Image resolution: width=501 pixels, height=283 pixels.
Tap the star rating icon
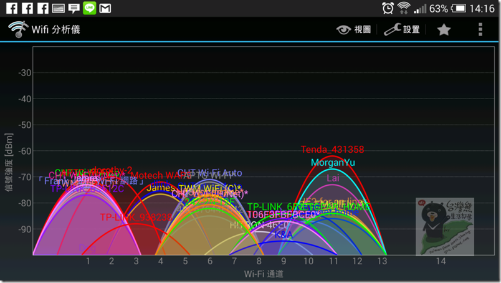click(444, 30)
